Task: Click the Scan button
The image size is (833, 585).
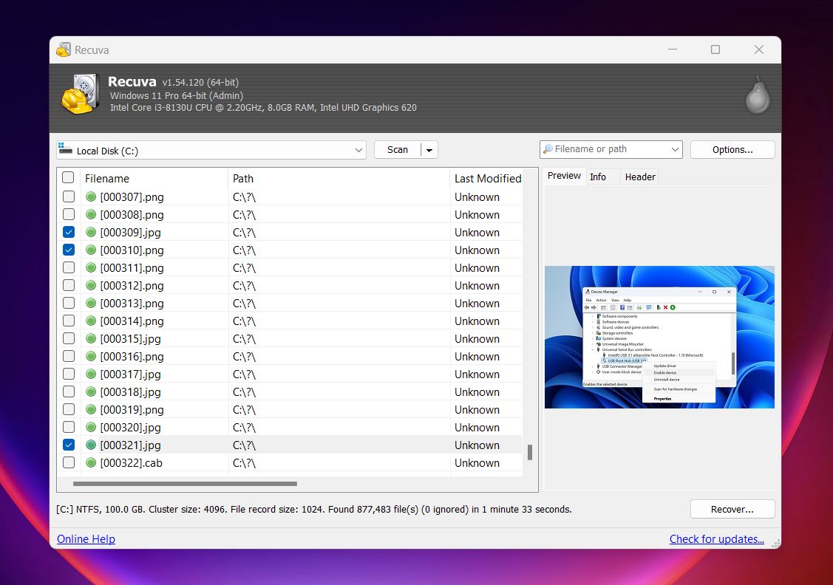Action: click(398, 150)
